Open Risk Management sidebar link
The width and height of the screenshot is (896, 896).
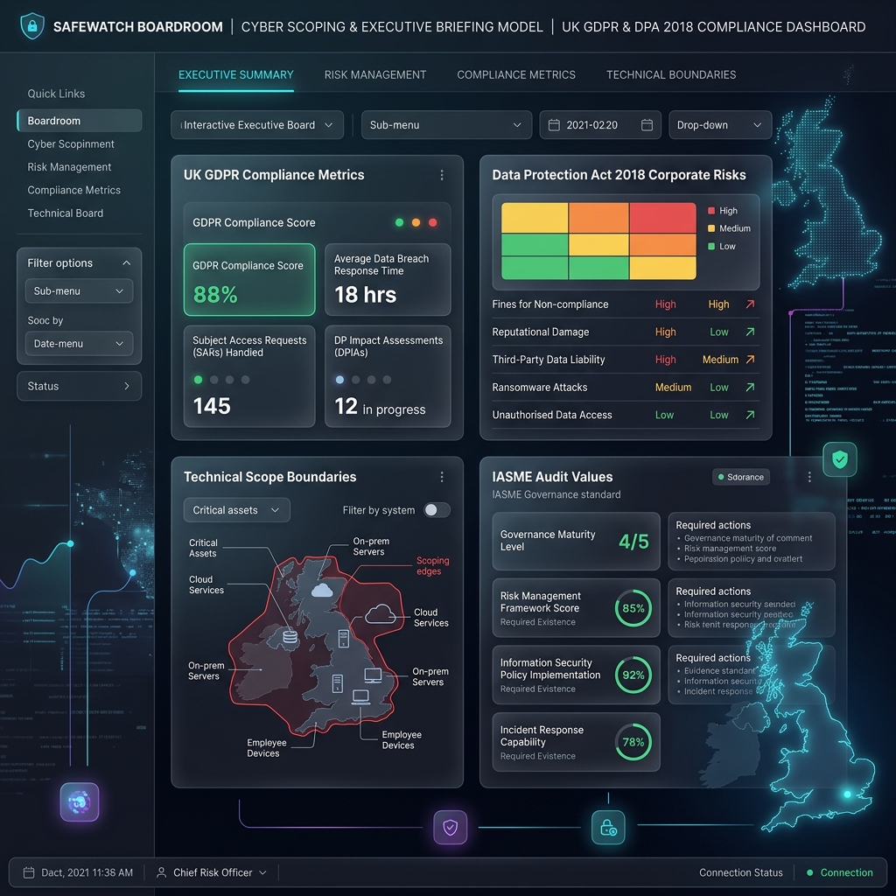pyautogui.click(x=69, y=167)
